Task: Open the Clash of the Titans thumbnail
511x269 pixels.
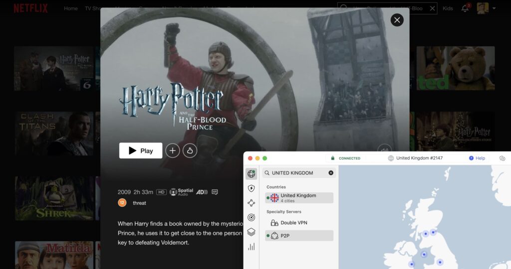Action: 54,134
